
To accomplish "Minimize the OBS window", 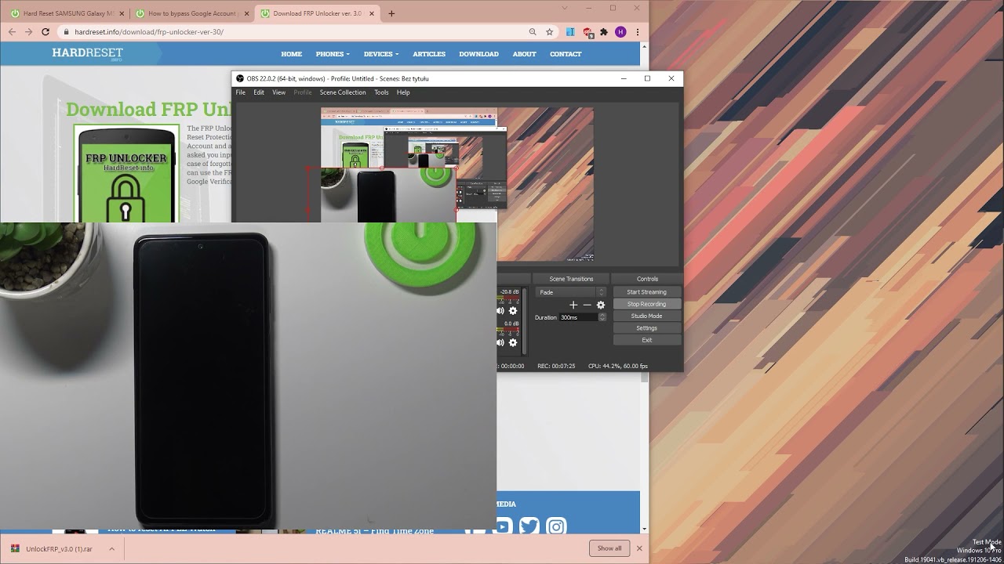I will tap(624, 78).
